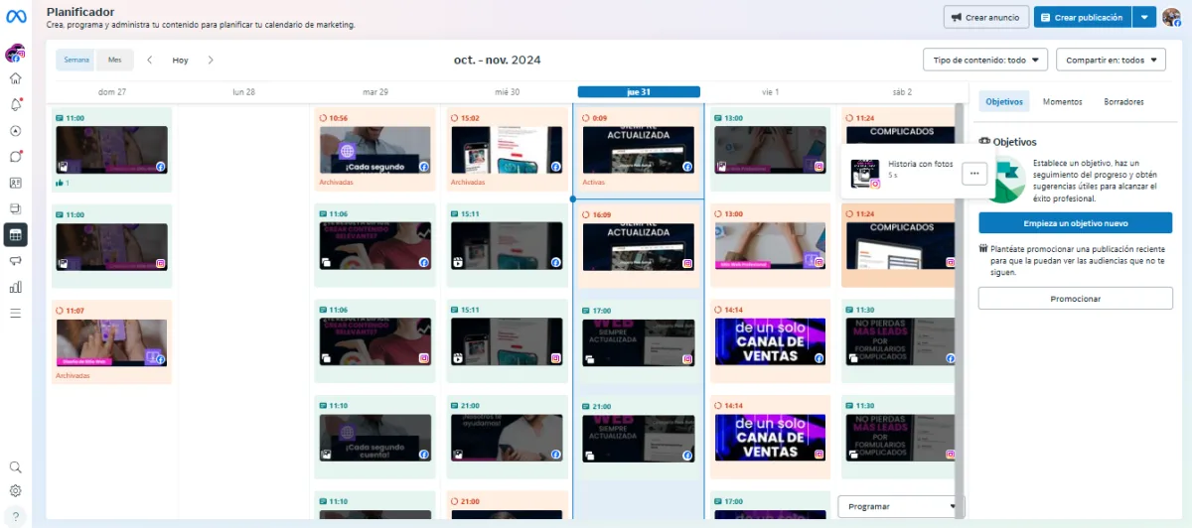Open the Home icon in the left sidebar
Image resolution: width=1192 pixels, height=528 pixels.
pos(15,78)
